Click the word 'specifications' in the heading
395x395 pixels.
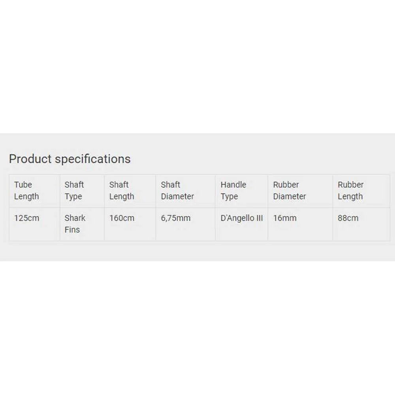[93, 159]
